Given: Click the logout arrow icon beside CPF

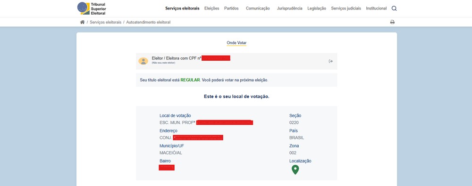Looking at the screenshot, I should click(330, 61).
